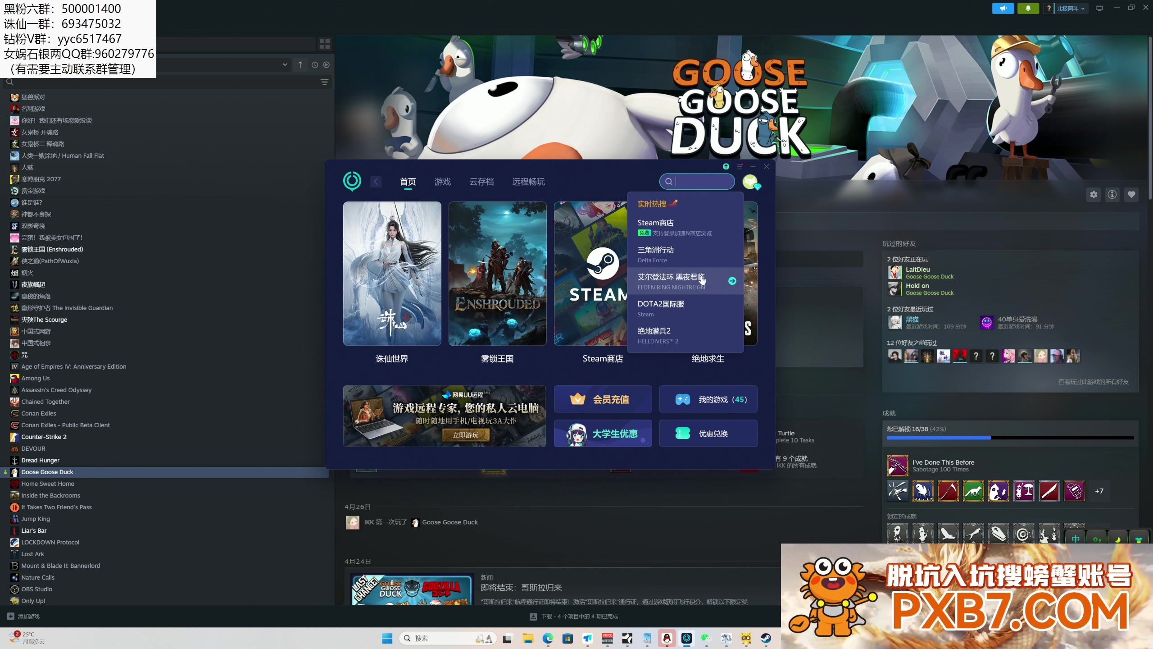Viewport: 1153px width, 649px height.
Task: Open news item 即将结束：哥斯拉归来
Action: [521, 588]
